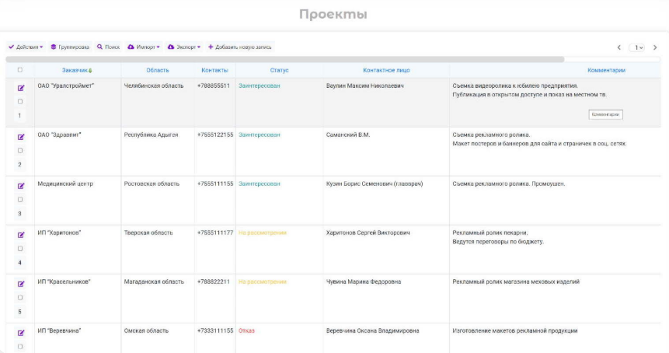
Task: Click Заинтересован status of Здравпиг row
Action: coord(259,135)
